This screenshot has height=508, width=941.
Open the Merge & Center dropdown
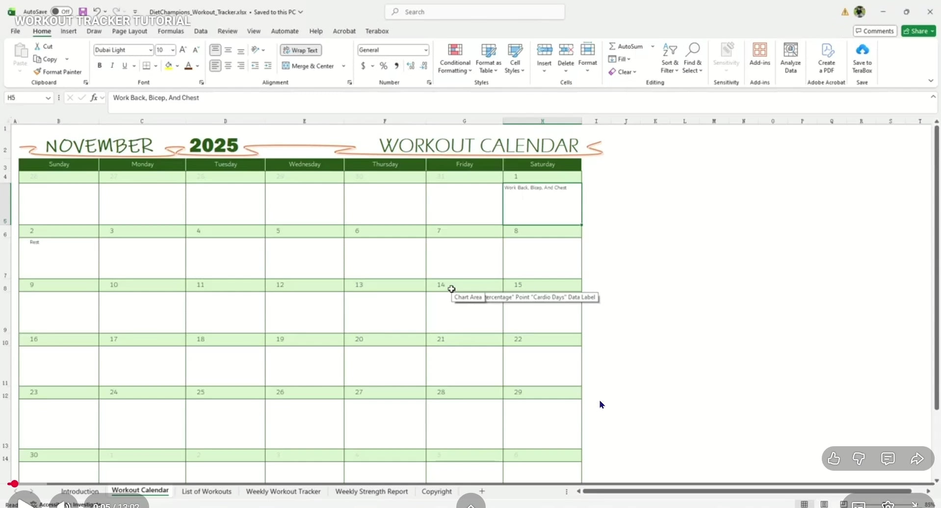[x=343, y=66]
